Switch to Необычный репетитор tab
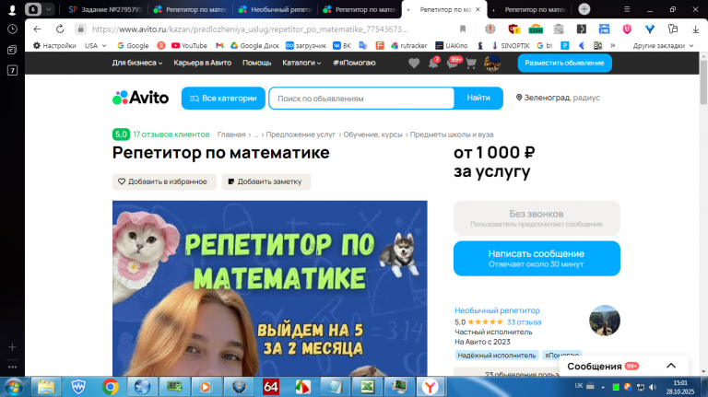 pyautogui.click(x=276, y=9)
